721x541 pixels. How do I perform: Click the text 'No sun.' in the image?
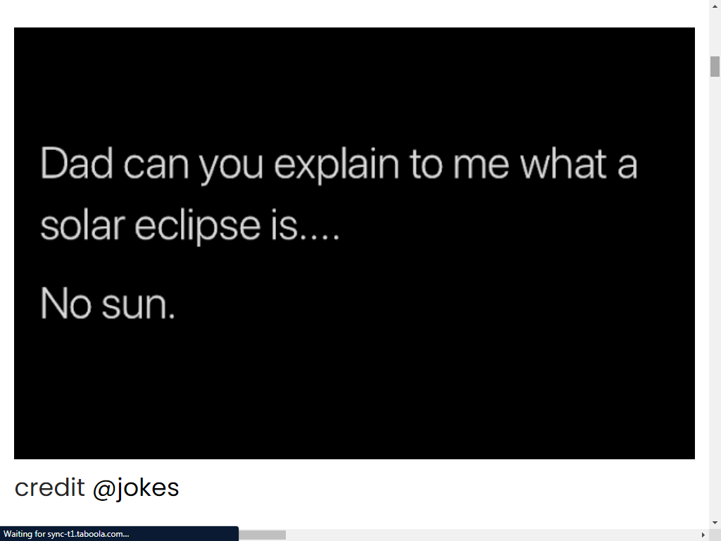pos(107,304)
